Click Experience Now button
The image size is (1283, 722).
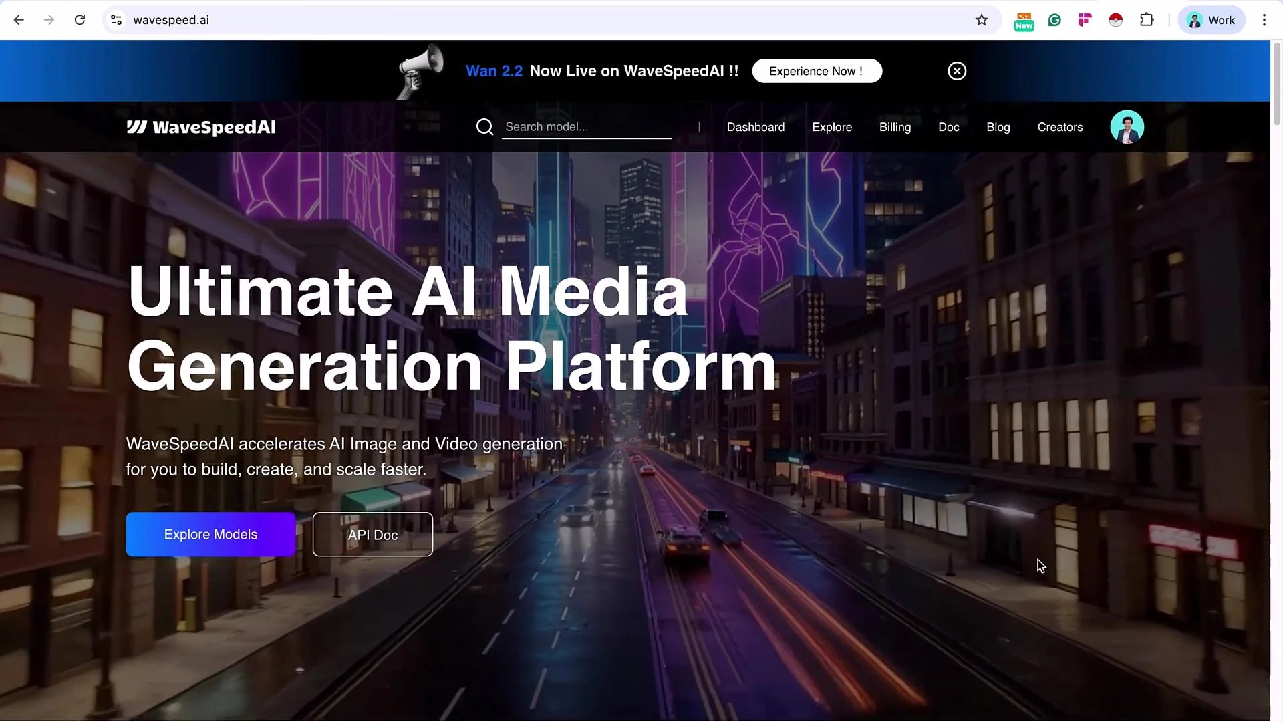tap(817, 71)
